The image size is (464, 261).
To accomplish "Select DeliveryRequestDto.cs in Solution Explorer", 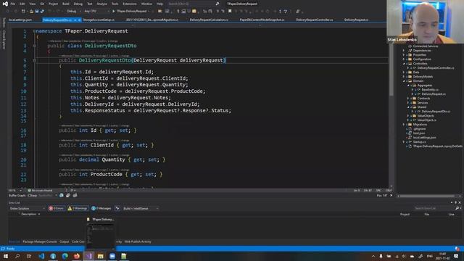I will pos(436,112).
